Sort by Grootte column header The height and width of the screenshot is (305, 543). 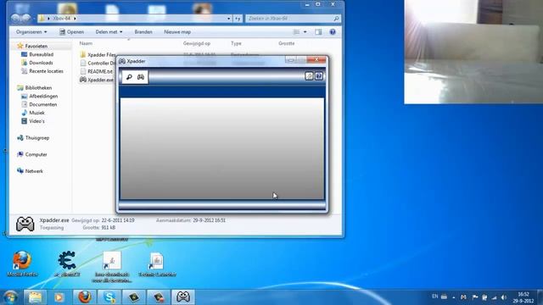[287, 43]
